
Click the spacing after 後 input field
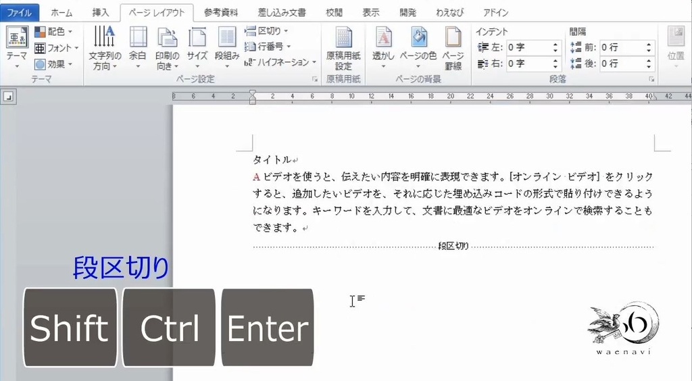coord(622,63)
